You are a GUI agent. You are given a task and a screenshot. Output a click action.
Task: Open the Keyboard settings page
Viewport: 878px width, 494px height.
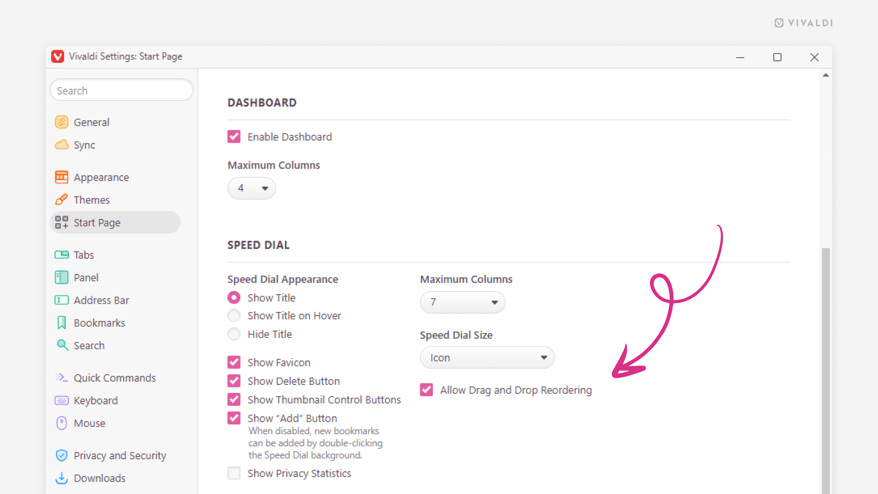pos(62,400)
